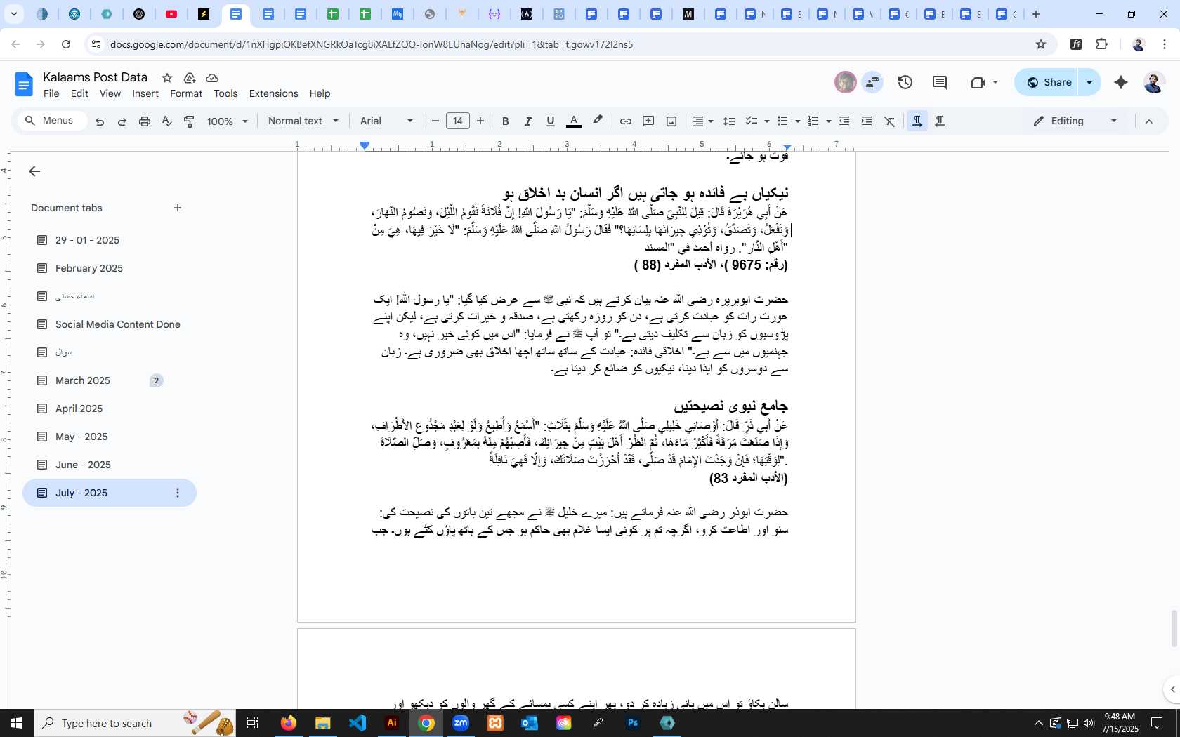This screenshot has width=1180, height=737.
Task: Close the document tabs panel arrow
Action: pos(34,171)
